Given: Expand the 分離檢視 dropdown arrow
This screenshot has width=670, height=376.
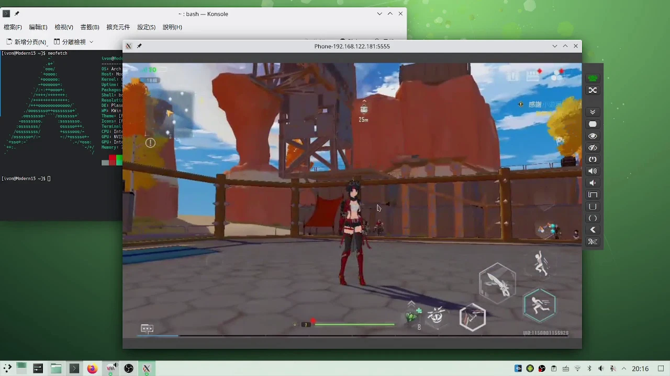Looking at the screenshot, I should tap(91, 42).
